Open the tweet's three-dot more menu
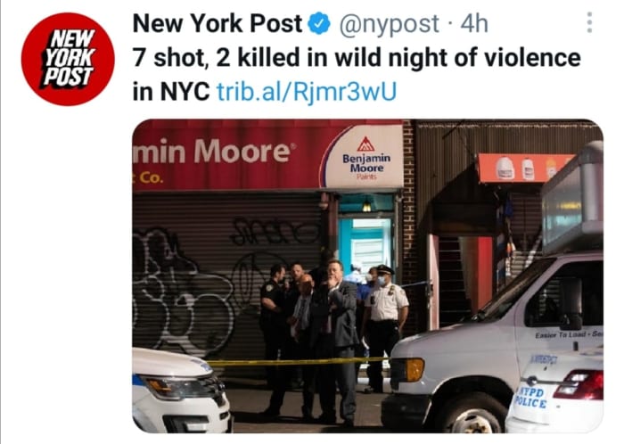 click(589, 22)
